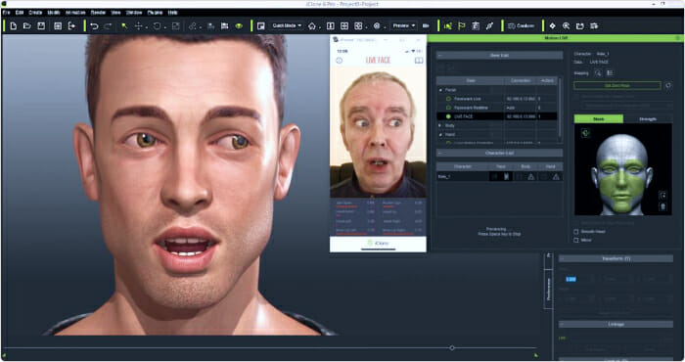This screenshot has width=685, height=362.
Task: Activate the Rotate tool
Action: 157,26
